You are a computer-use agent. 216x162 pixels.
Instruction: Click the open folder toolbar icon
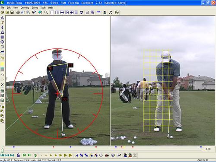[x=2, y=13]
